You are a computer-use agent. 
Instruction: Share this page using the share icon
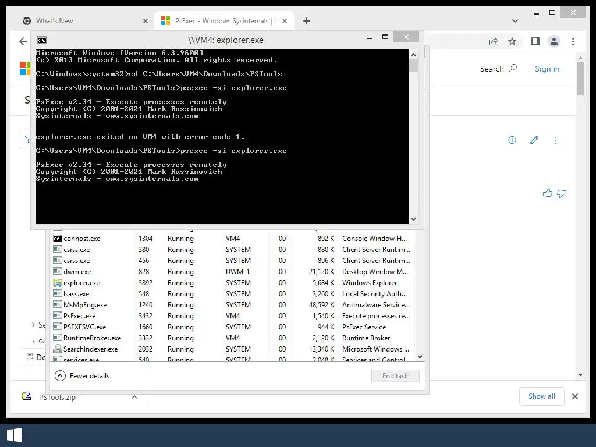[x=494, y=41]
